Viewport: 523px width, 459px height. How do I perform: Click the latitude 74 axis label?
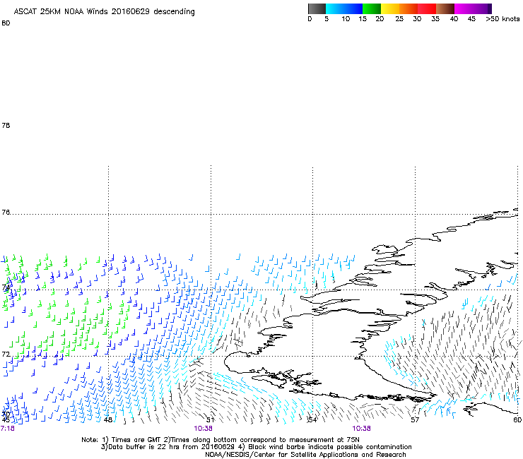6,287
